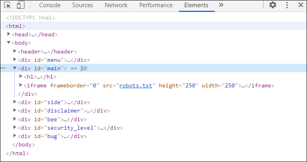Click the frameborder="0" attribute
Viewport: 307px width, 162px height.
point(75,85)
